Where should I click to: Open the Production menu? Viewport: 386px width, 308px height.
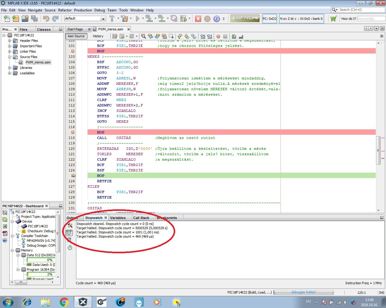(x=83, y=10)
